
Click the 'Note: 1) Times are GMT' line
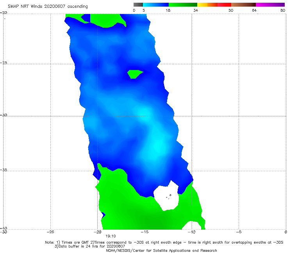point(164,242)
